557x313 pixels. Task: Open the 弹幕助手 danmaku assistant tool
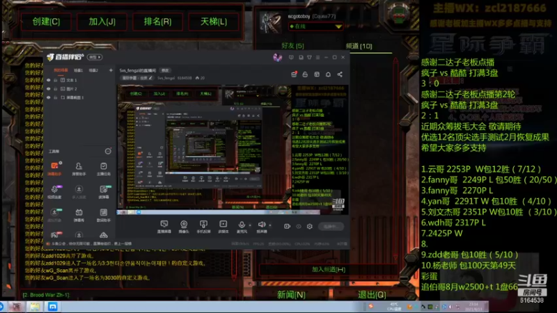(x=54, y=168)
